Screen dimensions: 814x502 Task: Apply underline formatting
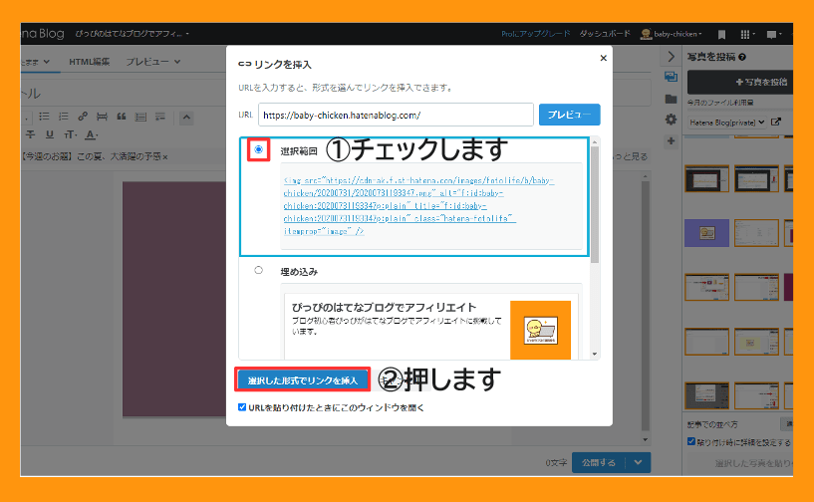[50, 134]
